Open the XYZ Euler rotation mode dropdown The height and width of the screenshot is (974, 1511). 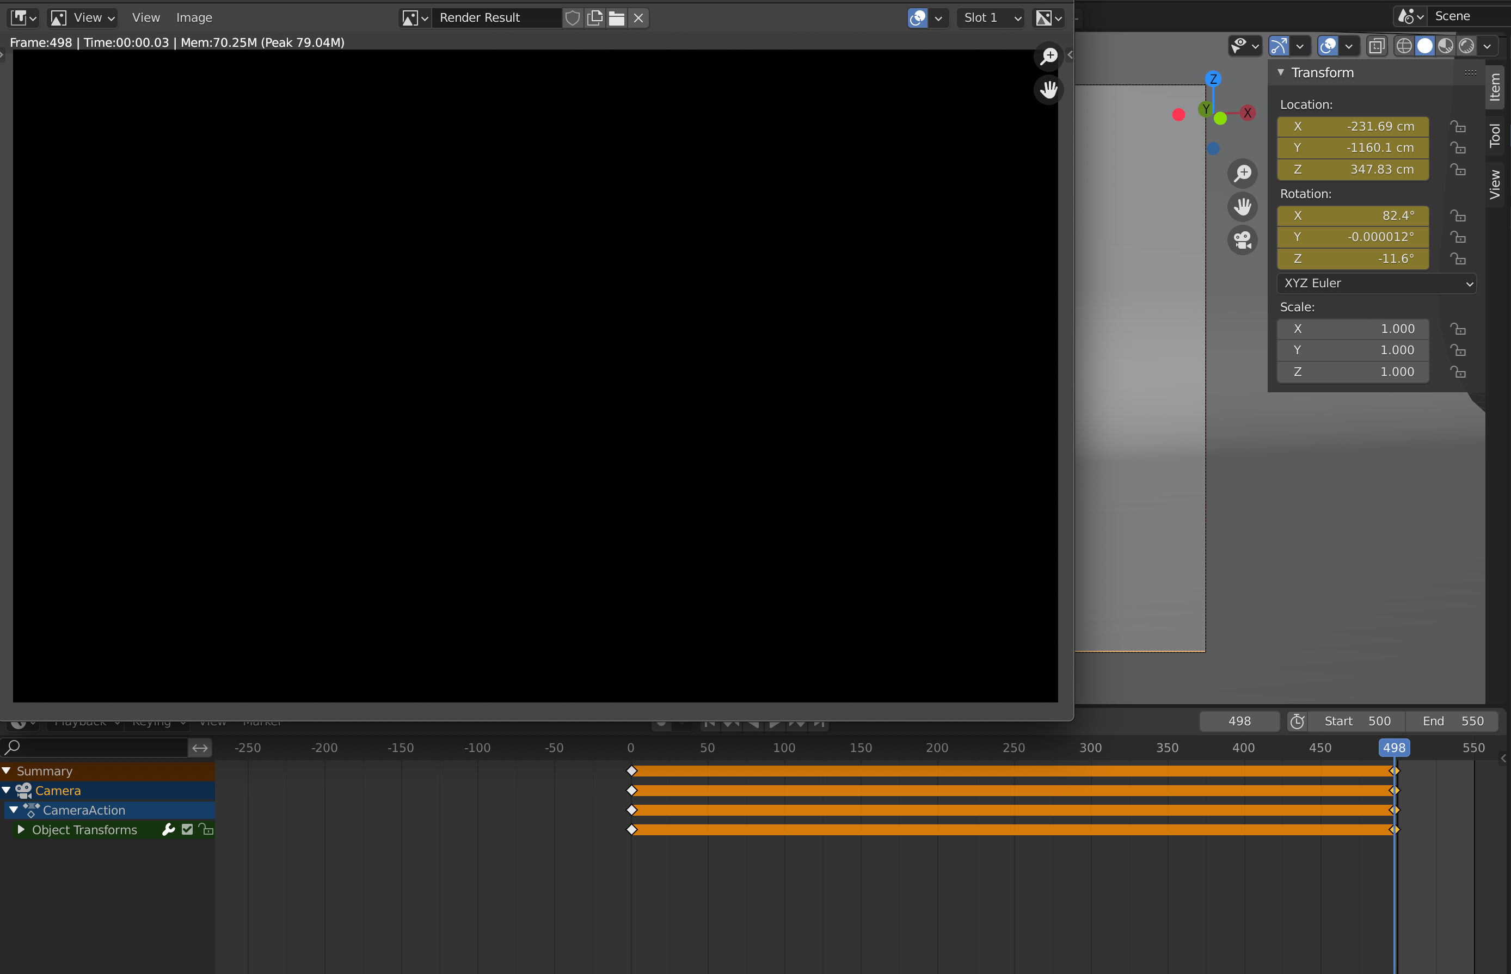1376,283
